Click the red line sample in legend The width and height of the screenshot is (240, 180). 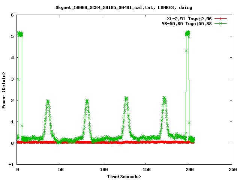tap(221, 19)
